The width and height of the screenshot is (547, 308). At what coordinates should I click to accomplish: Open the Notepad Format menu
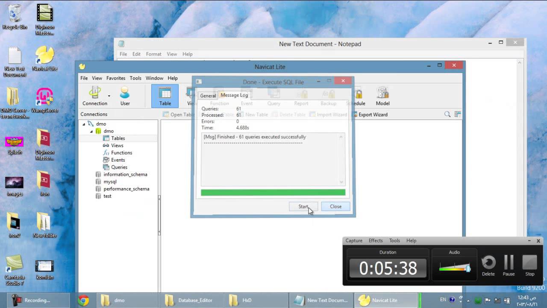[x=153, y=54]
